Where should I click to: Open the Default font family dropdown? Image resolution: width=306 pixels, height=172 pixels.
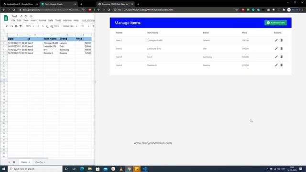pyautogui.click(x=70, y=26)
